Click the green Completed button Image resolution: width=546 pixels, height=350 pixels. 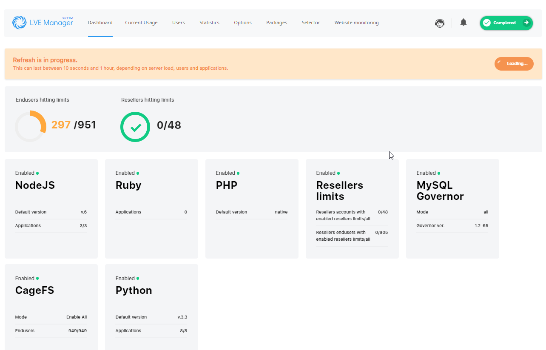coord(506,23)
